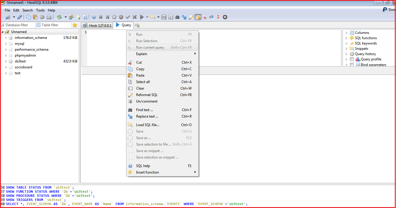Click the Find text binoculars toolbar icon

tap(177, 17)
